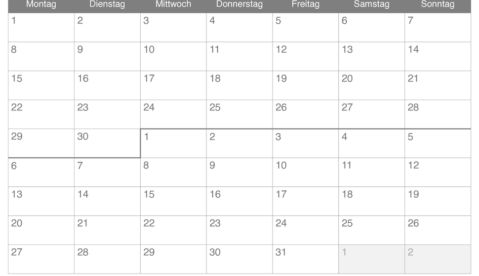
Task: Select the Donnerstag column header
Action: point(239,4)
